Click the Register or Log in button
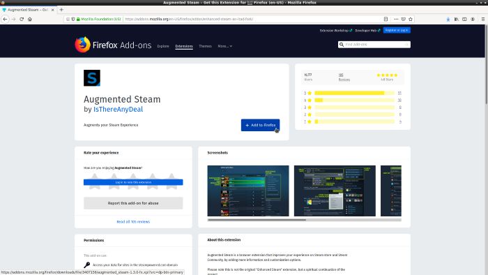The image size is (488, 275). [397, 30]
